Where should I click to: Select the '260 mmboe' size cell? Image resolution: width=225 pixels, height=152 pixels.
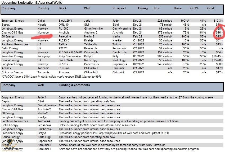(x=165, y=56)
